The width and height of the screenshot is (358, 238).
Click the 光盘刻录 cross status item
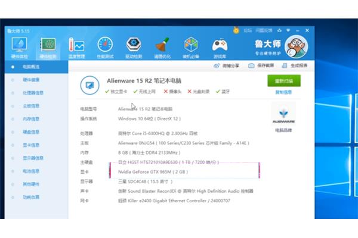coord(199,92)
